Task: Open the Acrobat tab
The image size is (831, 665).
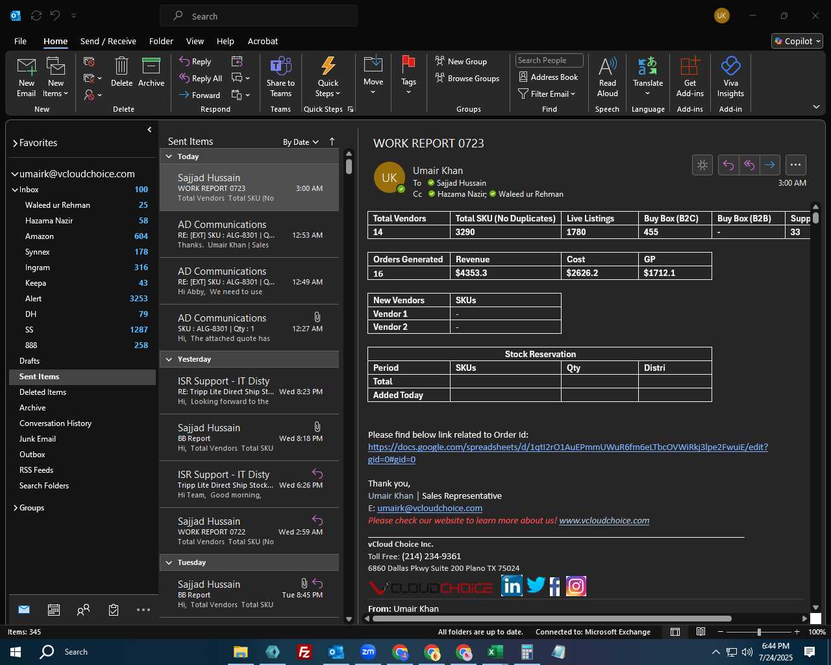Action: [263, 41]
